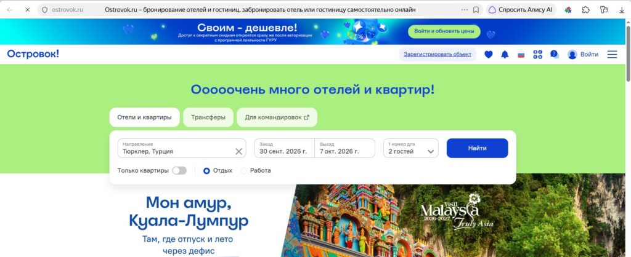
Task: Stop page loading with X icon
Action: pyautogui.click(x=27, y=10)
